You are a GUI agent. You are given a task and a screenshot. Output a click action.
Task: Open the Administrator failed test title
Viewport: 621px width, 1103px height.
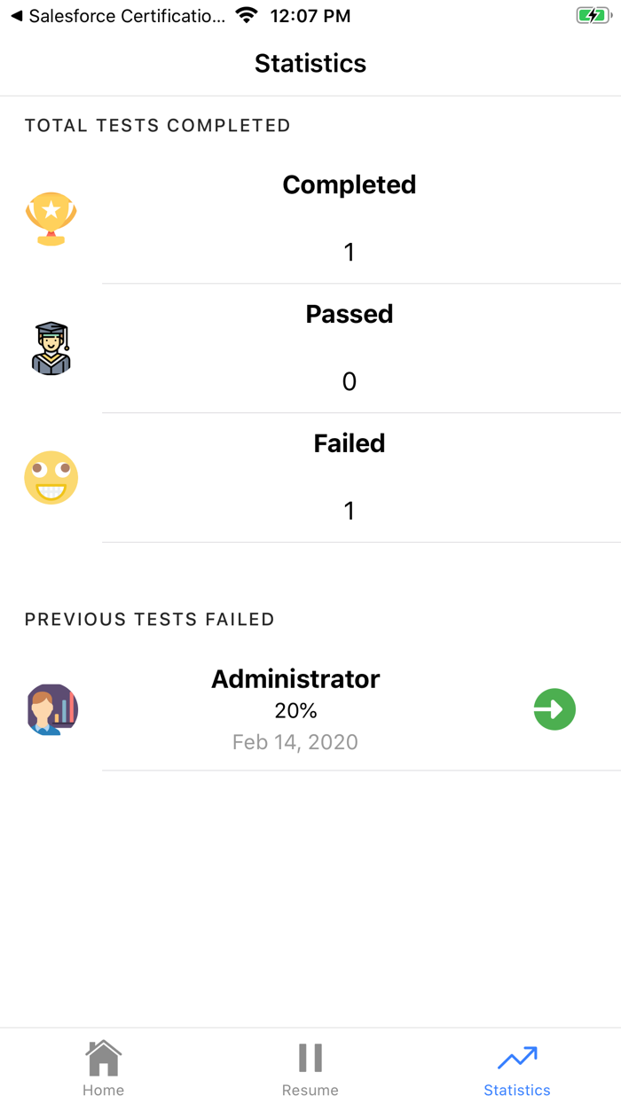pyautogui.click(x=295, y=679)
